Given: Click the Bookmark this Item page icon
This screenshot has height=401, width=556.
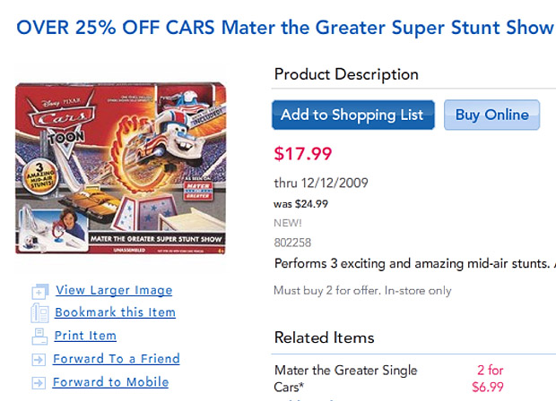Looking at the screenshot, I should pos(39,313).
